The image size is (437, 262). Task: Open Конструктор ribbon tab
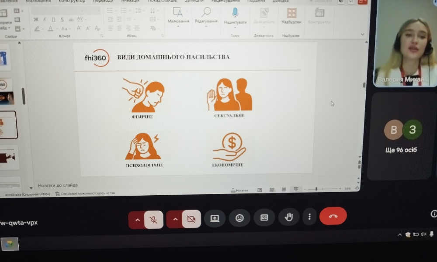[72, 1]
